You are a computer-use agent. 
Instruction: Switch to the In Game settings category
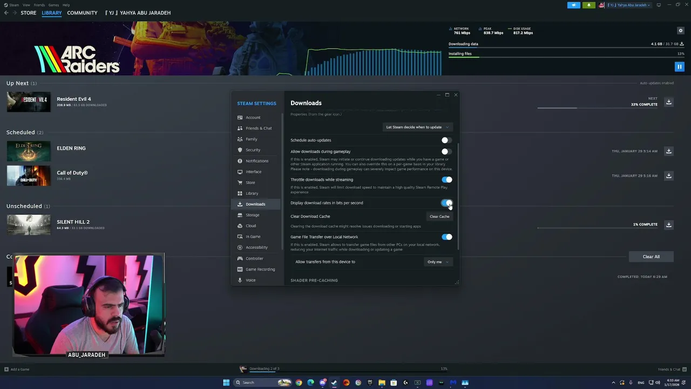[x=256, y=237]
